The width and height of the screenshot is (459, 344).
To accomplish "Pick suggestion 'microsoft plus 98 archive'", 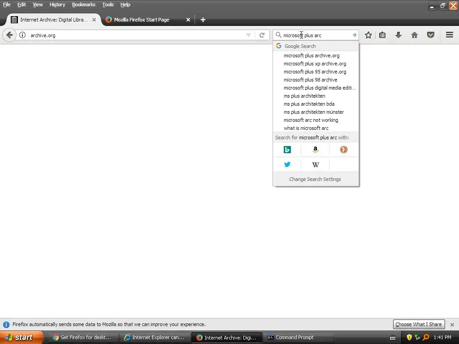I will tap(316, 80).
